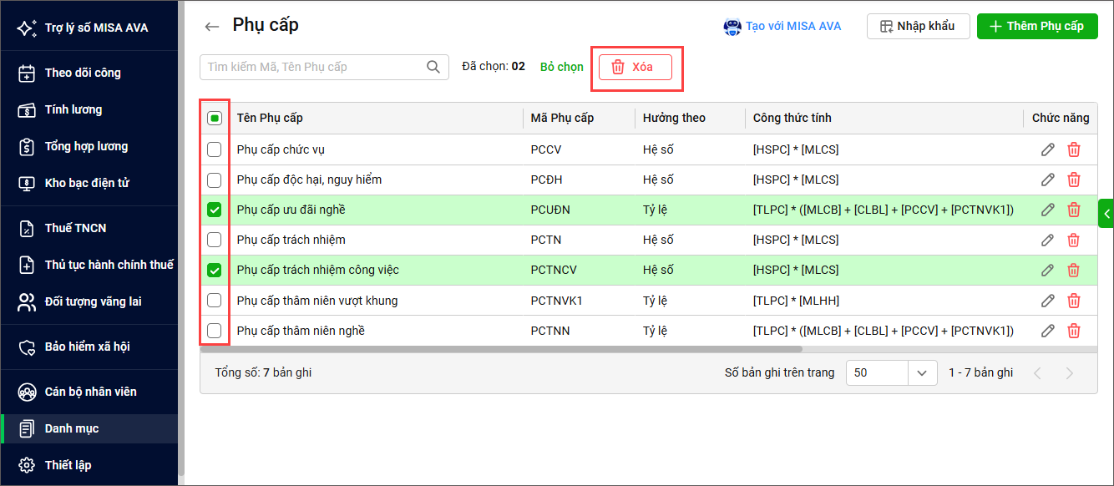Delete the Phụ cấp thâm niên nghề row
Viewport: 1114px width, 486px height.
pos(1074,331)
